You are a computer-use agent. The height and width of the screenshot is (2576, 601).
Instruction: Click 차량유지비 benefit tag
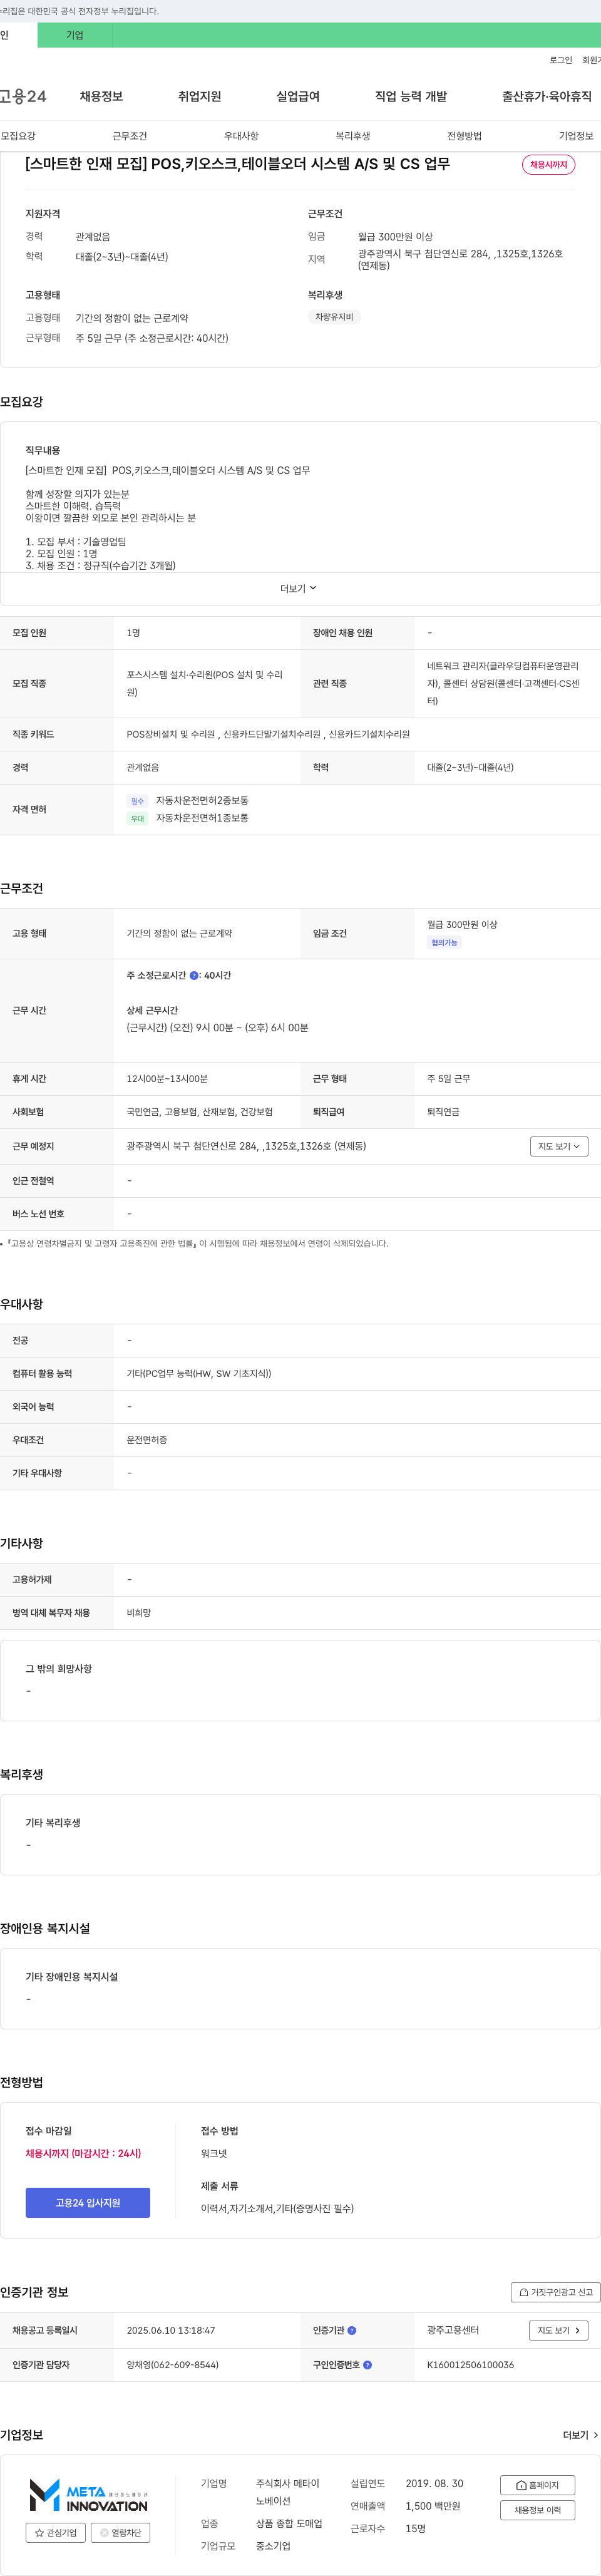(334, 317)
